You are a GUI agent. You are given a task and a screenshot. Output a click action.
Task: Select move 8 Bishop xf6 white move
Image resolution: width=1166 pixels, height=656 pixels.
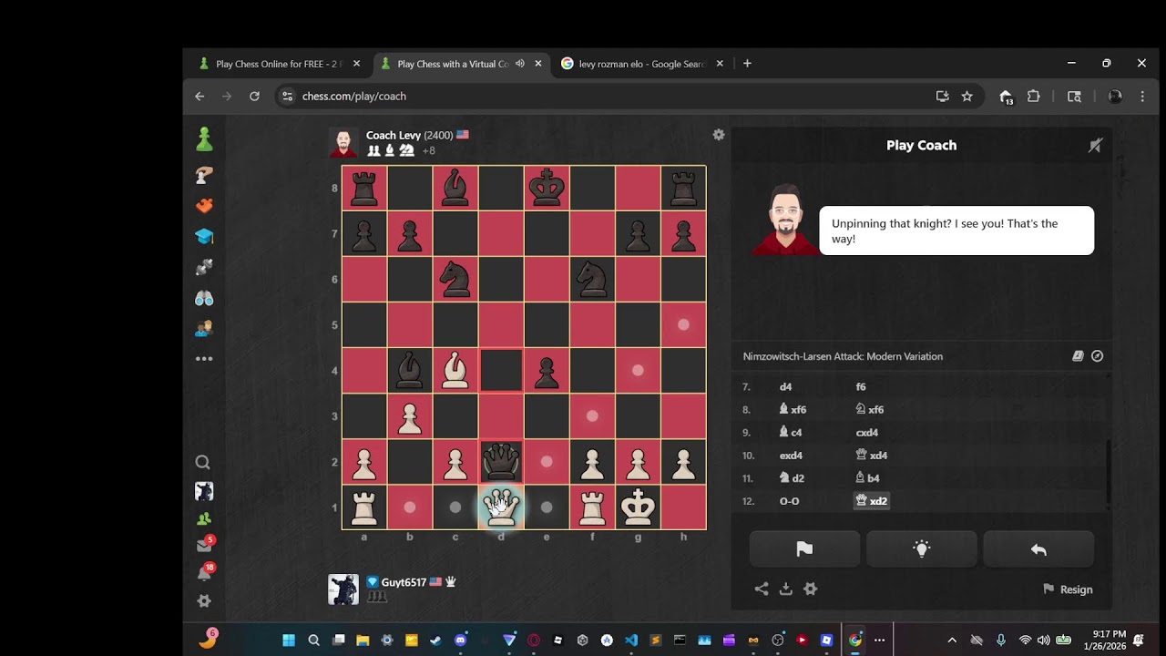pos(793,410)
